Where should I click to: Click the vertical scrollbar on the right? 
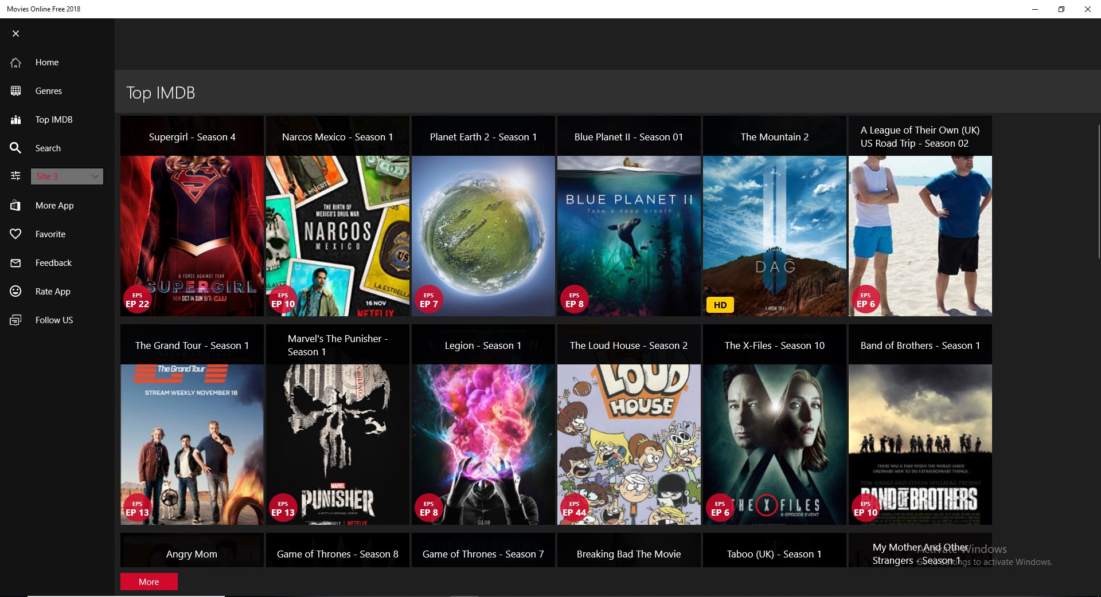[x=1099, y=192]
